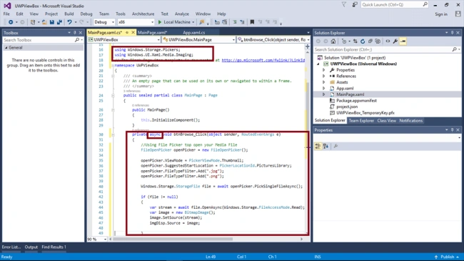This screenshot has width=464, height=261.
Task: Click the Publish button in status bar
Action: 447,257
